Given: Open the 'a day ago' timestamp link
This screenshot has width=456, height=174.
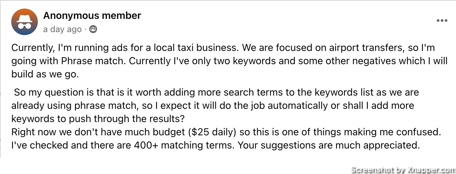Looking at the screenshot, I should coord(62,29).
